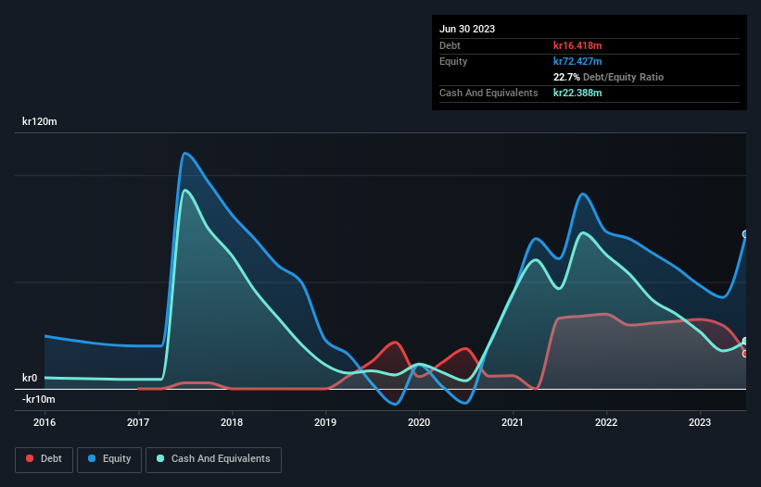Click the Cash And Equivalents tooltip label

(x=488, y=93)
